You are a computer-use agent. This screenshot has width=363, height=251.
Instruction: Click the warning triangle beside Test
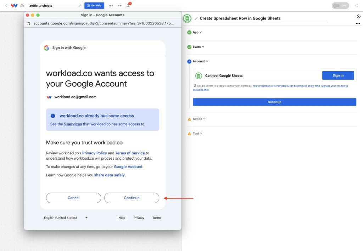tap(189, 133)
